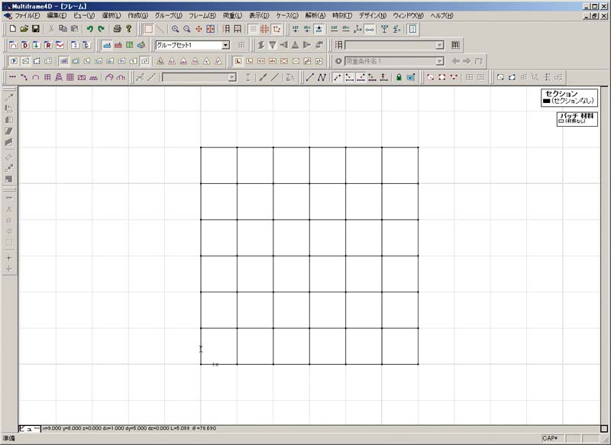Choose the purple grid frame generator icon

pyautogui.click(x=70, y=77)
